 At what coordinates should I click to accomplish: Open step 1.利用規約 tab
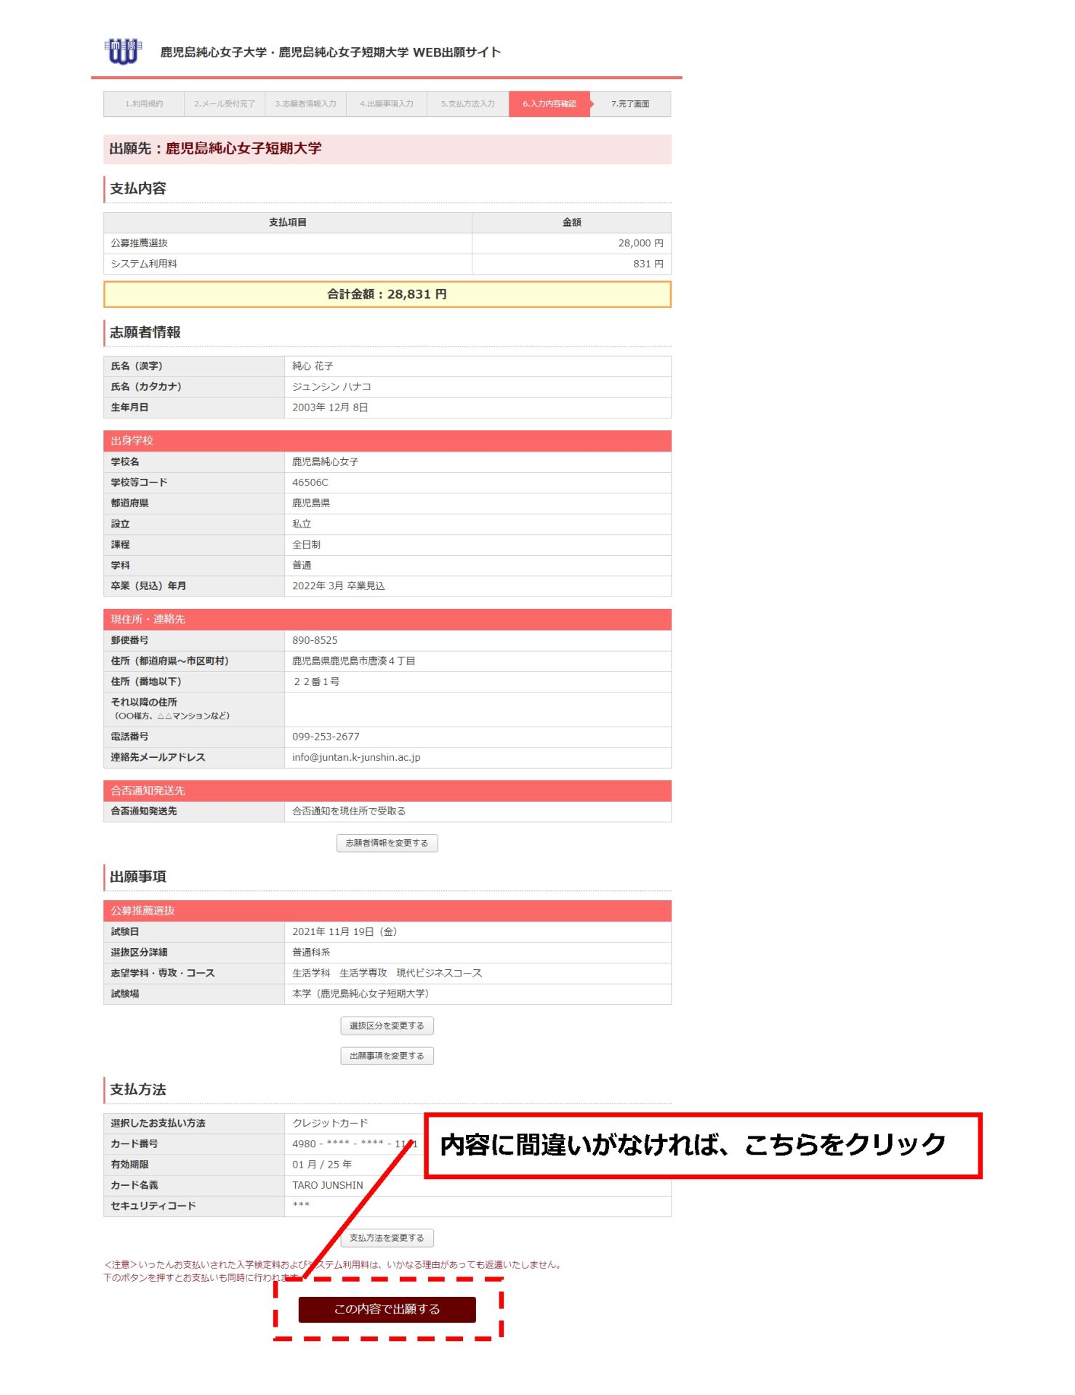pos(144,104)
